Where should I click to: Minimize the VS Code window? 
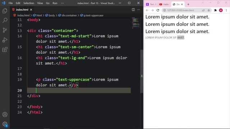(120, 3)
